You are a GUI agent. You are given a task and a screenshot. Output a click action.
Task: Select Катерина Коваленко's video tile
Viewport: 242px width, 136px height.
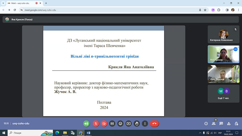[x=223, y=34]
